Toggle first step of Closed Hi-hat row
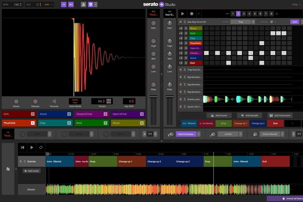 point(206,53)
